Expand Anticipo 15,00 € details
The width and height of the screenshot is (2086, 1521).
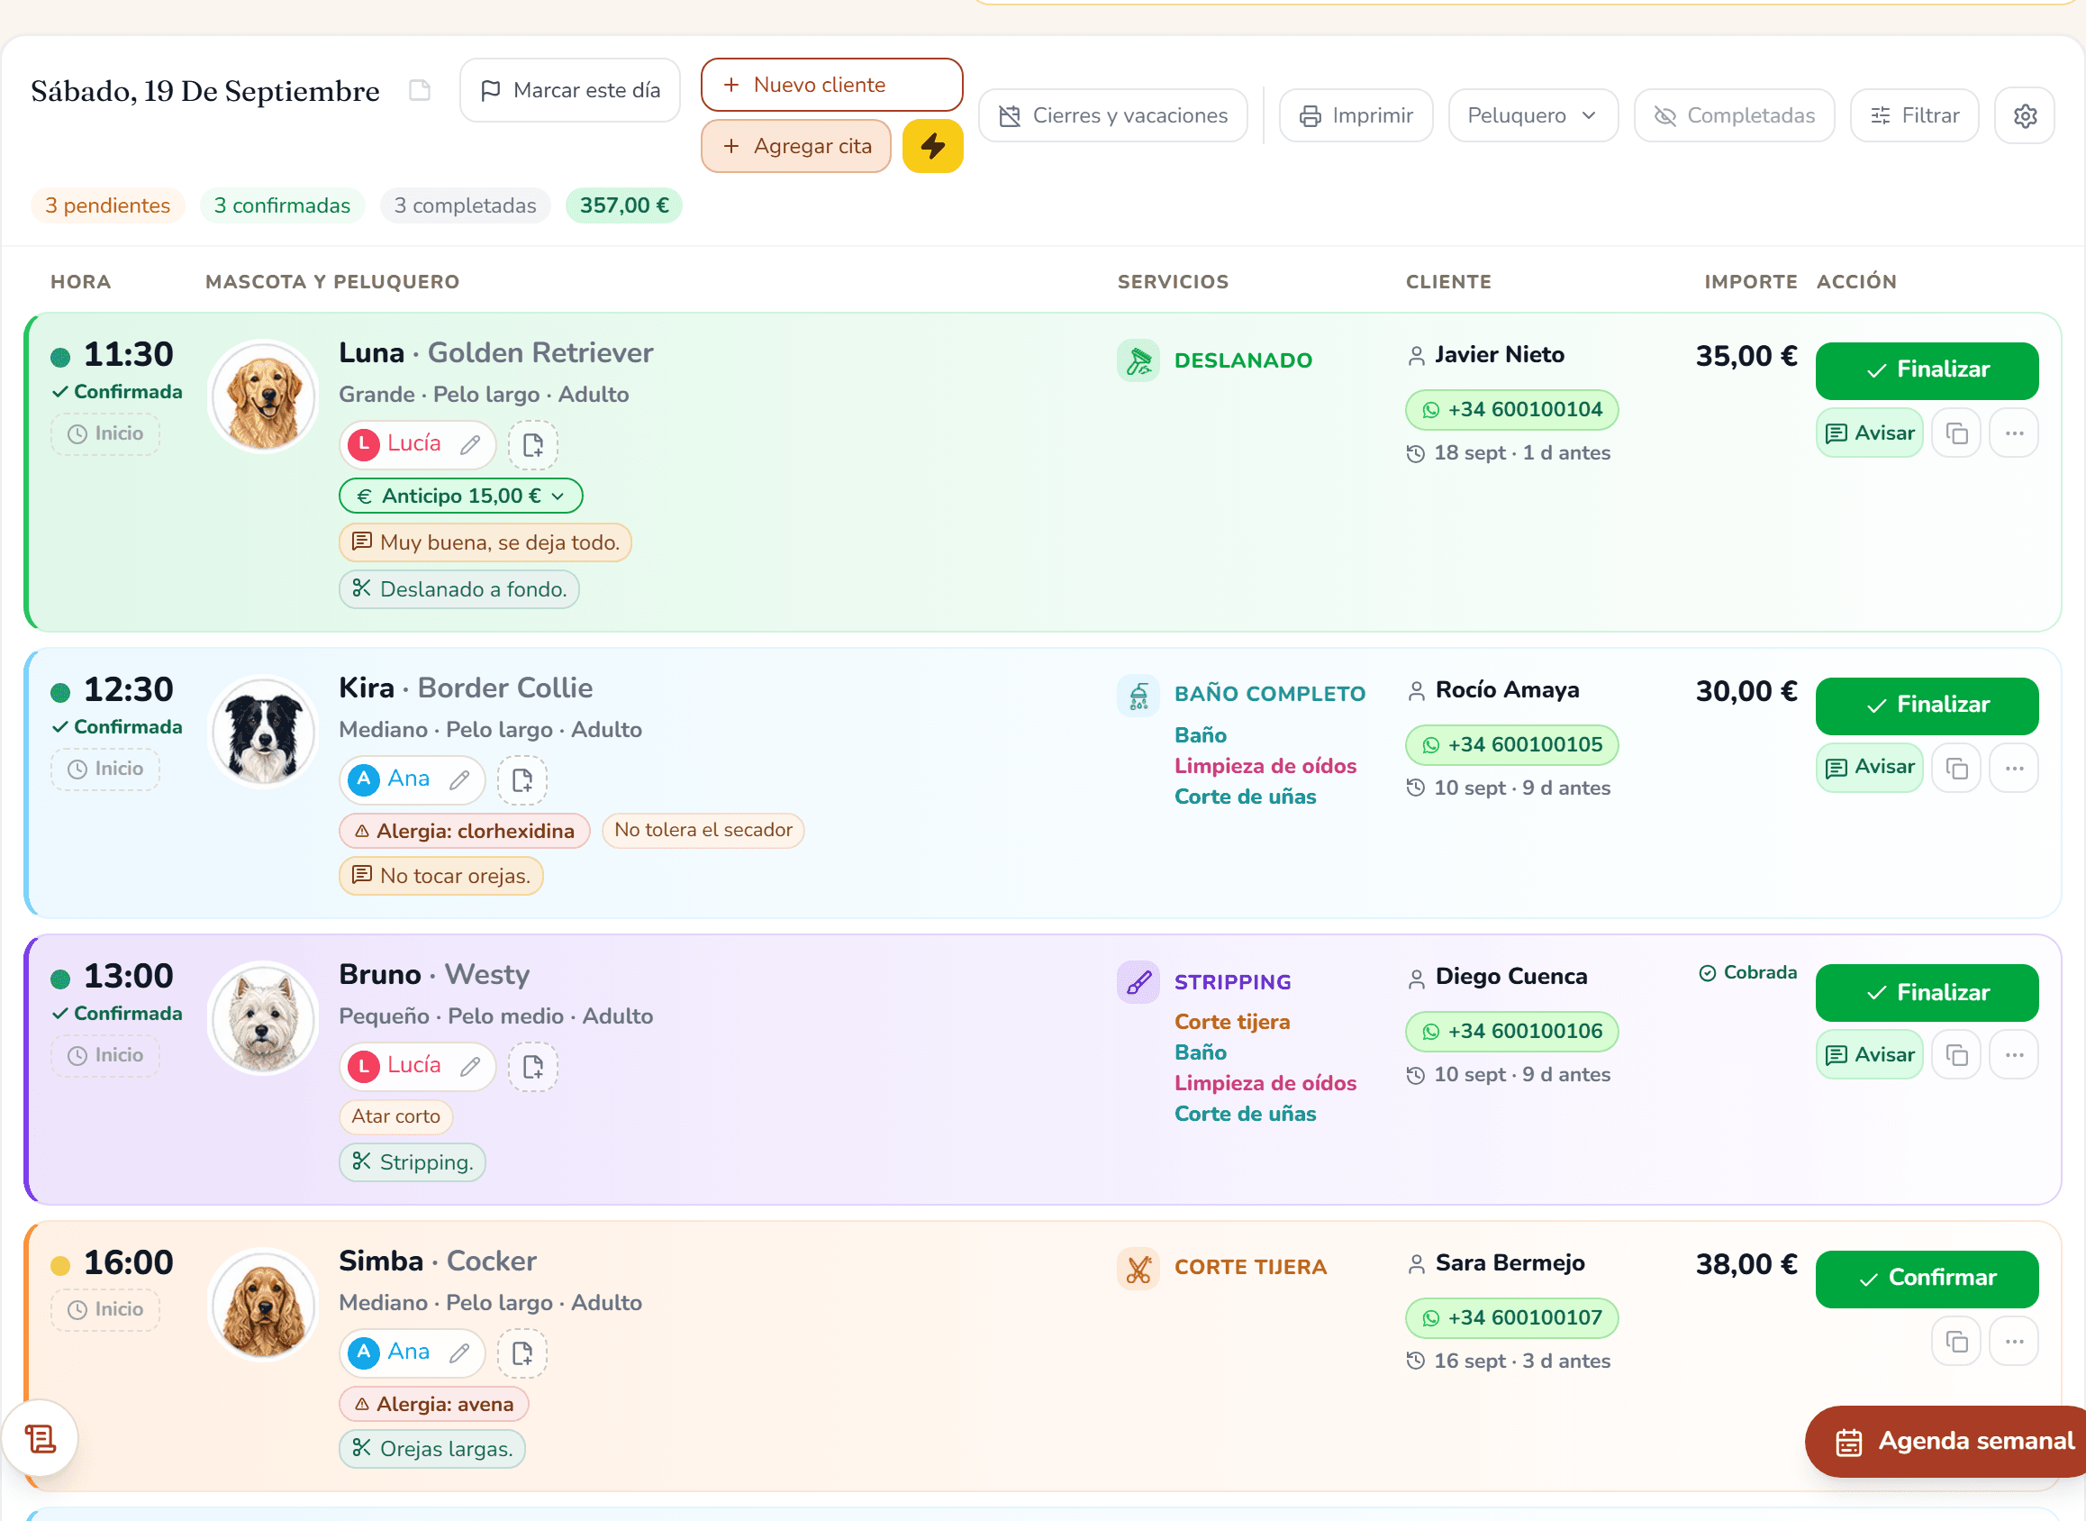click(x=460, y=496)
